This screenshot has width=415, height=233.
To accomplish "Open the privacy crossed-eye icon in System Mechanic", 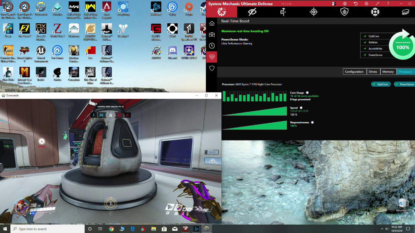I will click(252, 12).
